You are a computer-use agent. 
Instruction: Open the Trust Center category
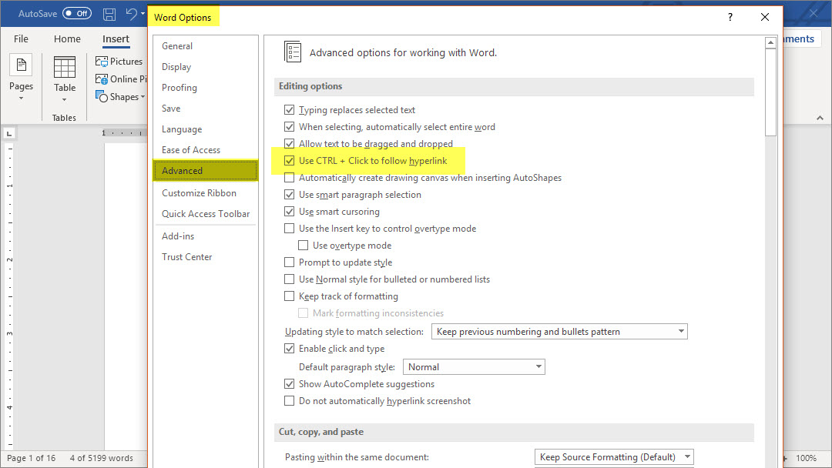(187, 257)
